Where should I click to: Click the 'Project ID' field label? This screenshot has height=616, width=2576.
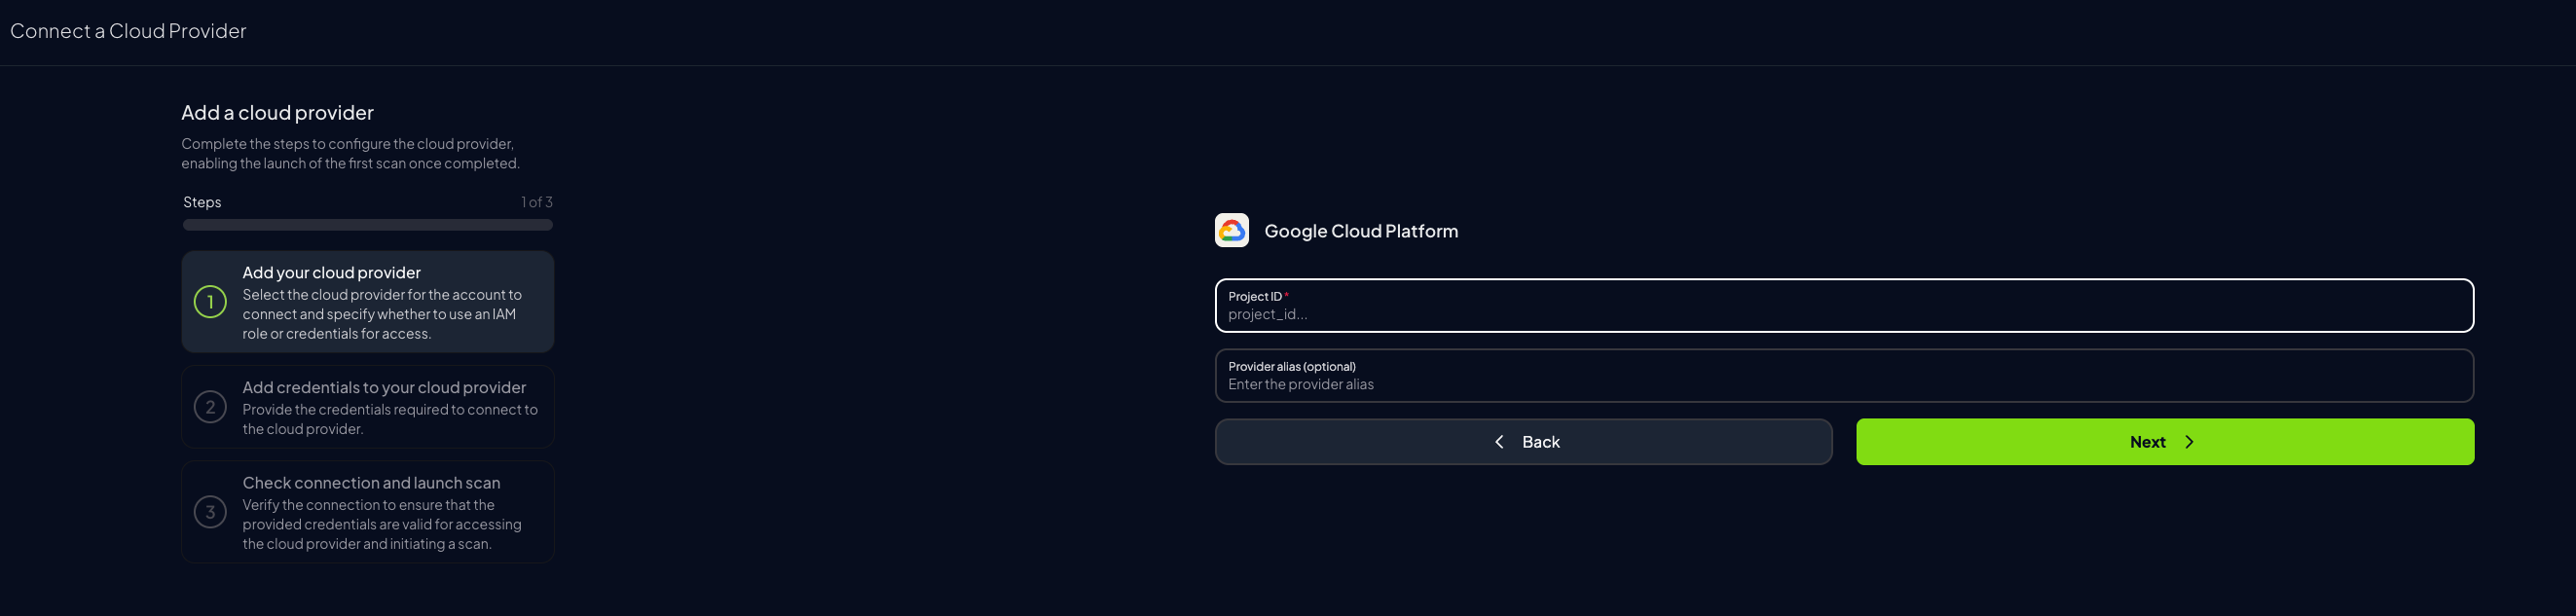click(x=1255, y=297)
